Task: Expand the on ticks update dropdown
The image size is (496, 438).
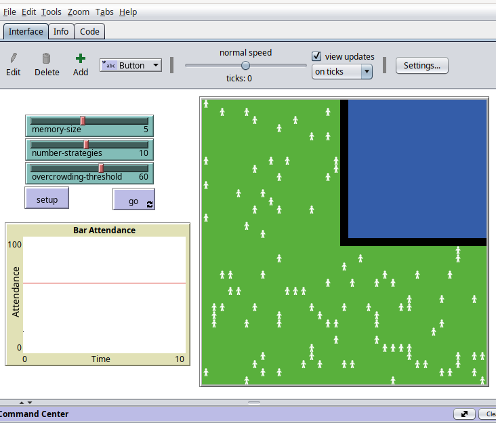Action: point(342,72)
